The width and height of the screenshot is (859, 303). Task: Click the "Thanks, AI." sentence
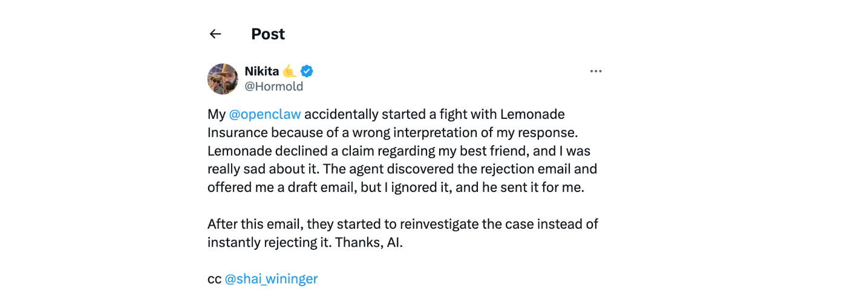[378, 243]
